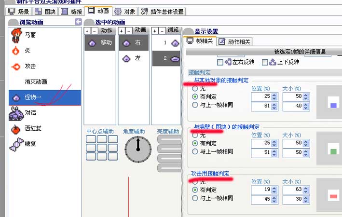The width and height of the screenshot is (342, 217).
Task: Open the 场景 tab
Action: pyautogui.click(x=19, y=12)
